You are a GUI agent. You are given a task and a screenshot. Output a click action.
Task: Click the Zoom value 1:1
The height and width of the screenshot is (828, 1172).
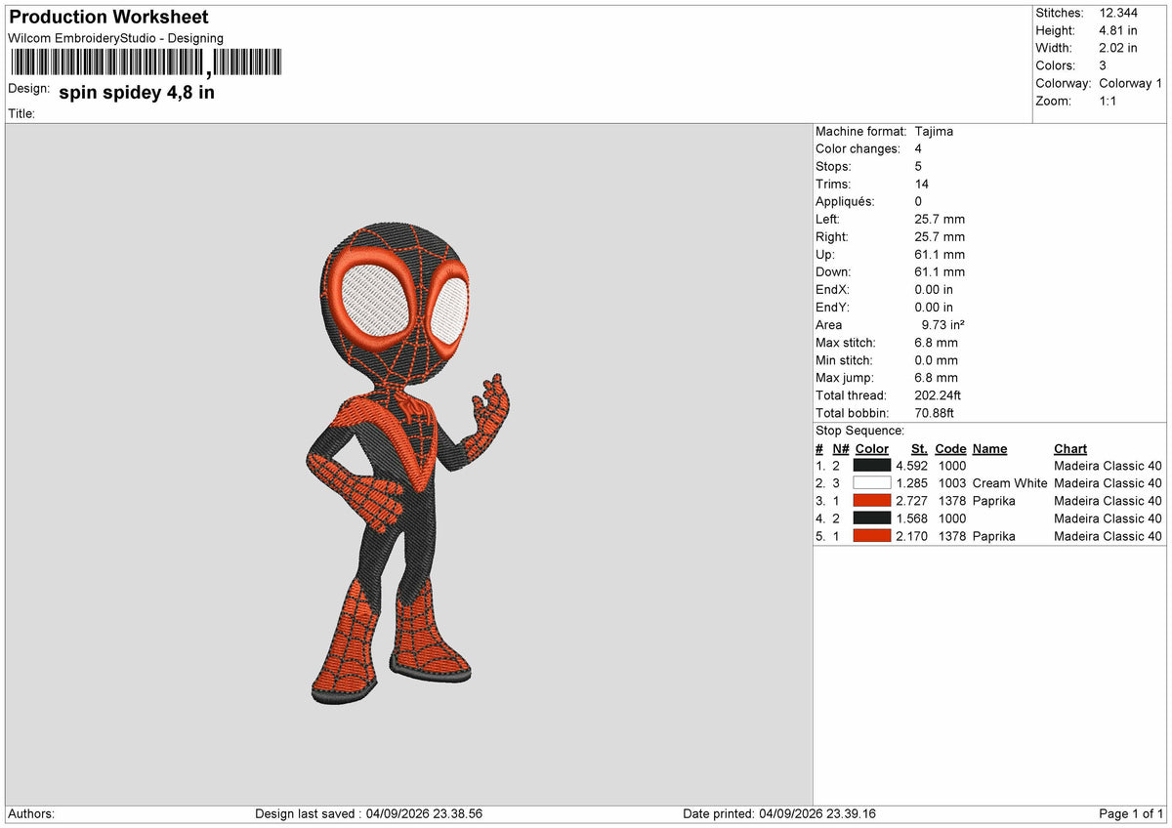[x=1108, y=101]
